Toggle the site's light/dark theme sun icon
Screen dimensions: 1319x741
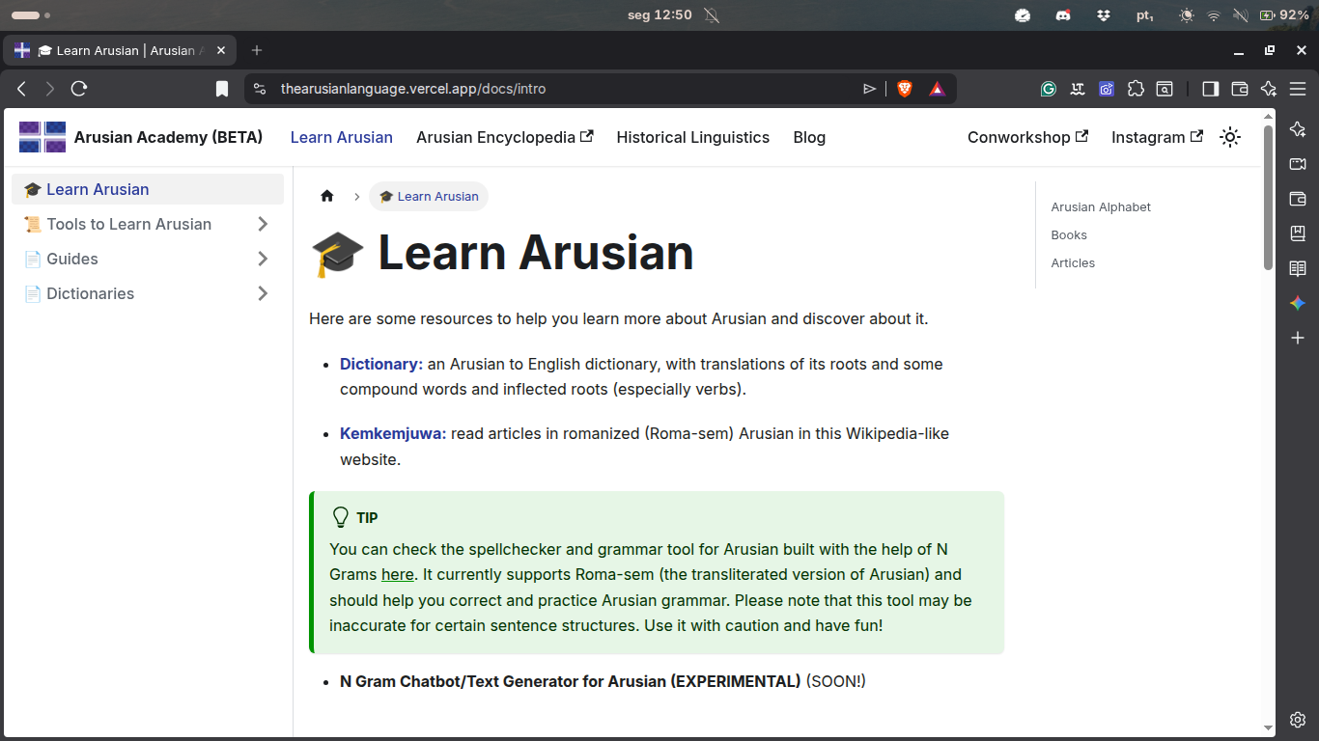tap(1230, 137)
